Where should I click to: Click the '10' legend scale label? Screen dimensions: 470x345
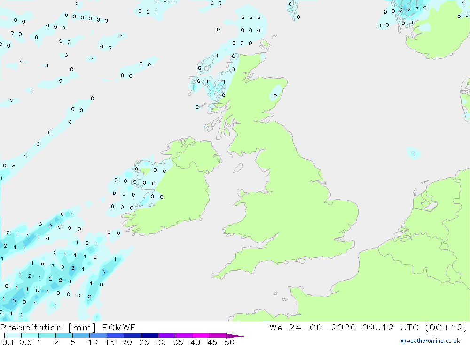coord(93,342)
